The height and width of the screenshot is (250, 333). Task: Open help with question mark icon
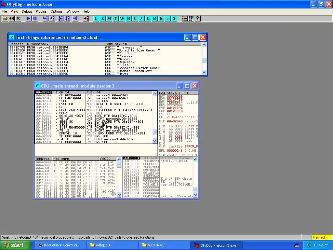[197, 19]
